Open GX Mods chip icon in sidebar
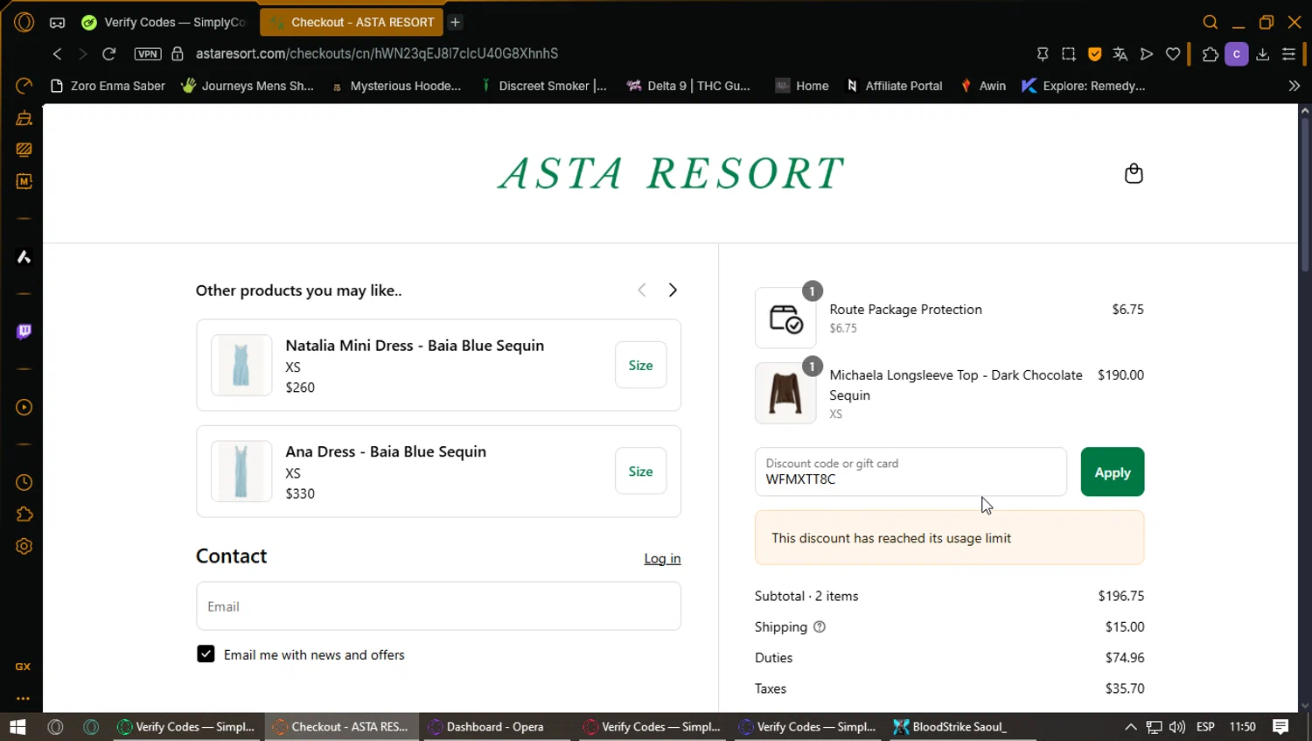Image resolution: width=1312 pixels, height=741 pixels. click(24, 181)
